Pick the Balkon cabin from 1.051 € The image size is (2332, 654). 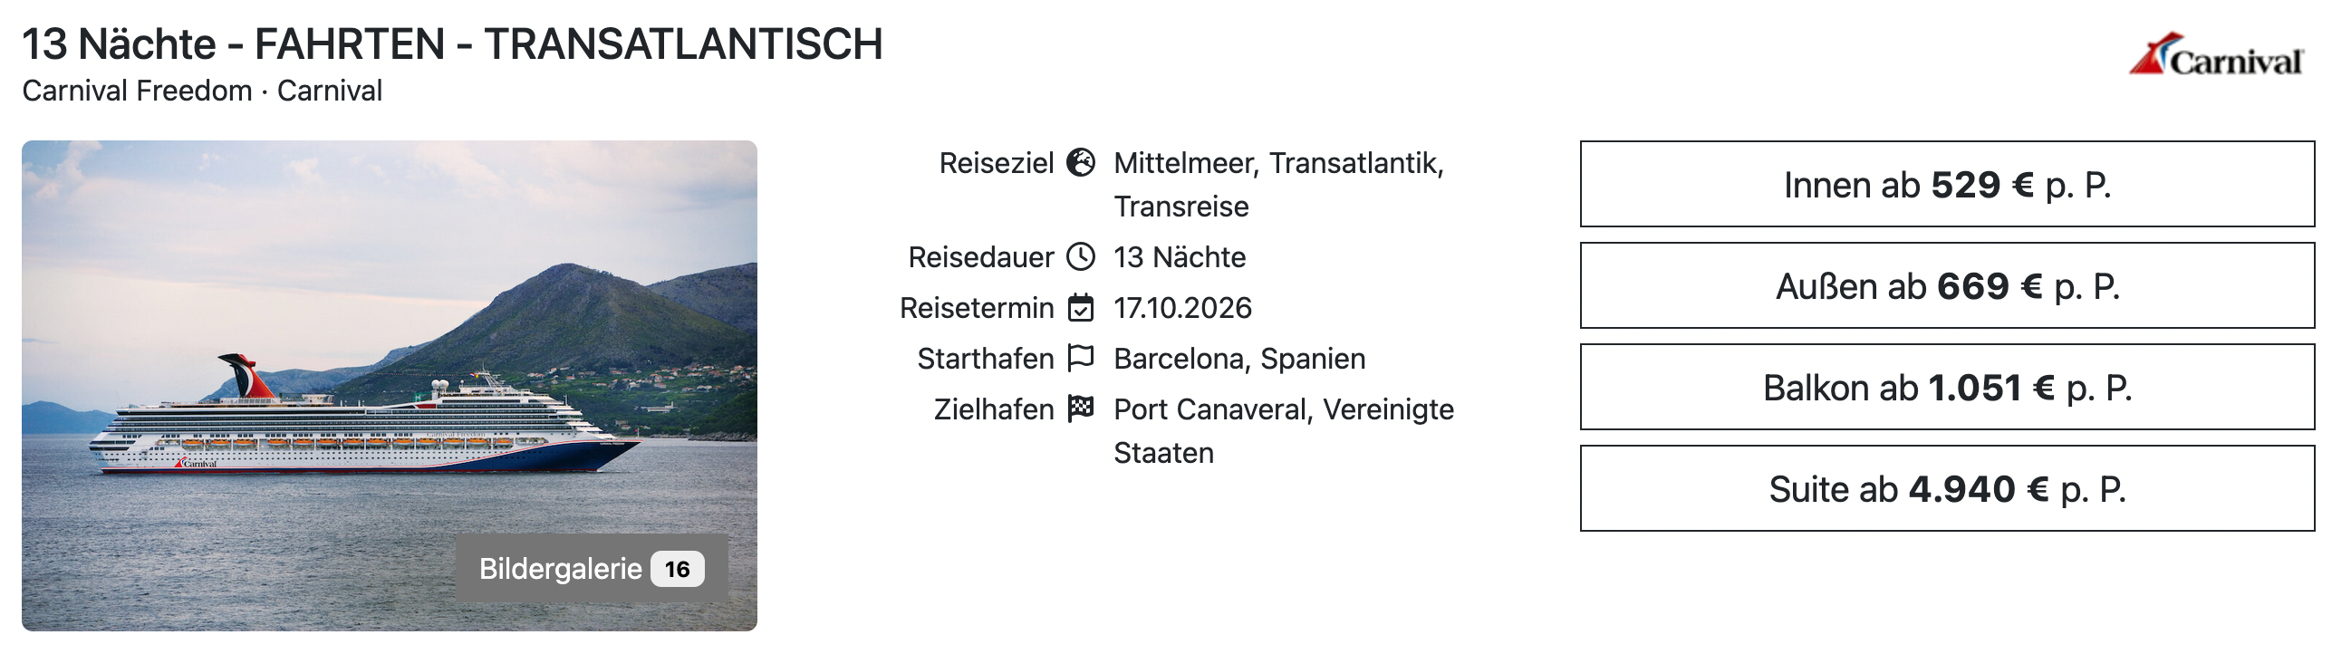(1947, 388)
